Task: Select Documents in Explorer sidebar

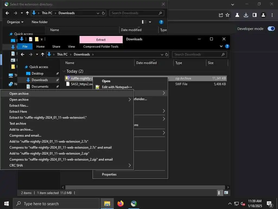Action: pyautogui.click(x=40, y=87)
